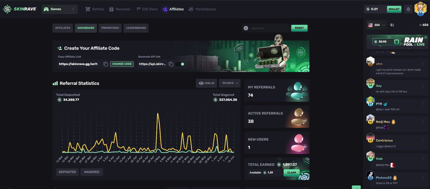Toggle WAGERED chart series
430x189 pixels.
click(92, 172)
